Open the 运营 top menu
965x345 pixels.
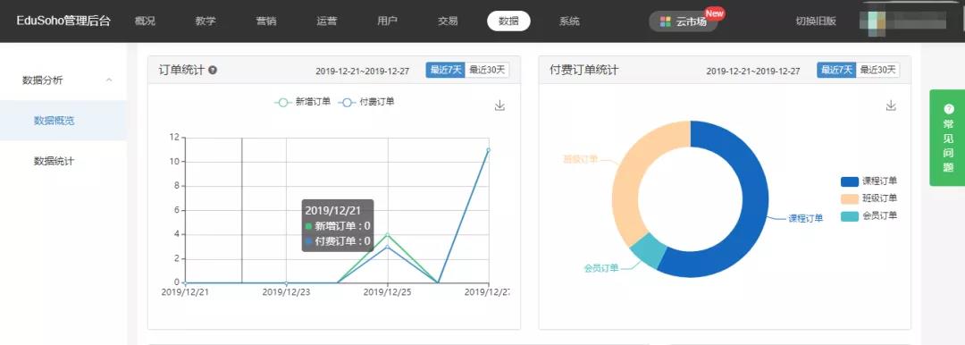(x=327, y=21)
